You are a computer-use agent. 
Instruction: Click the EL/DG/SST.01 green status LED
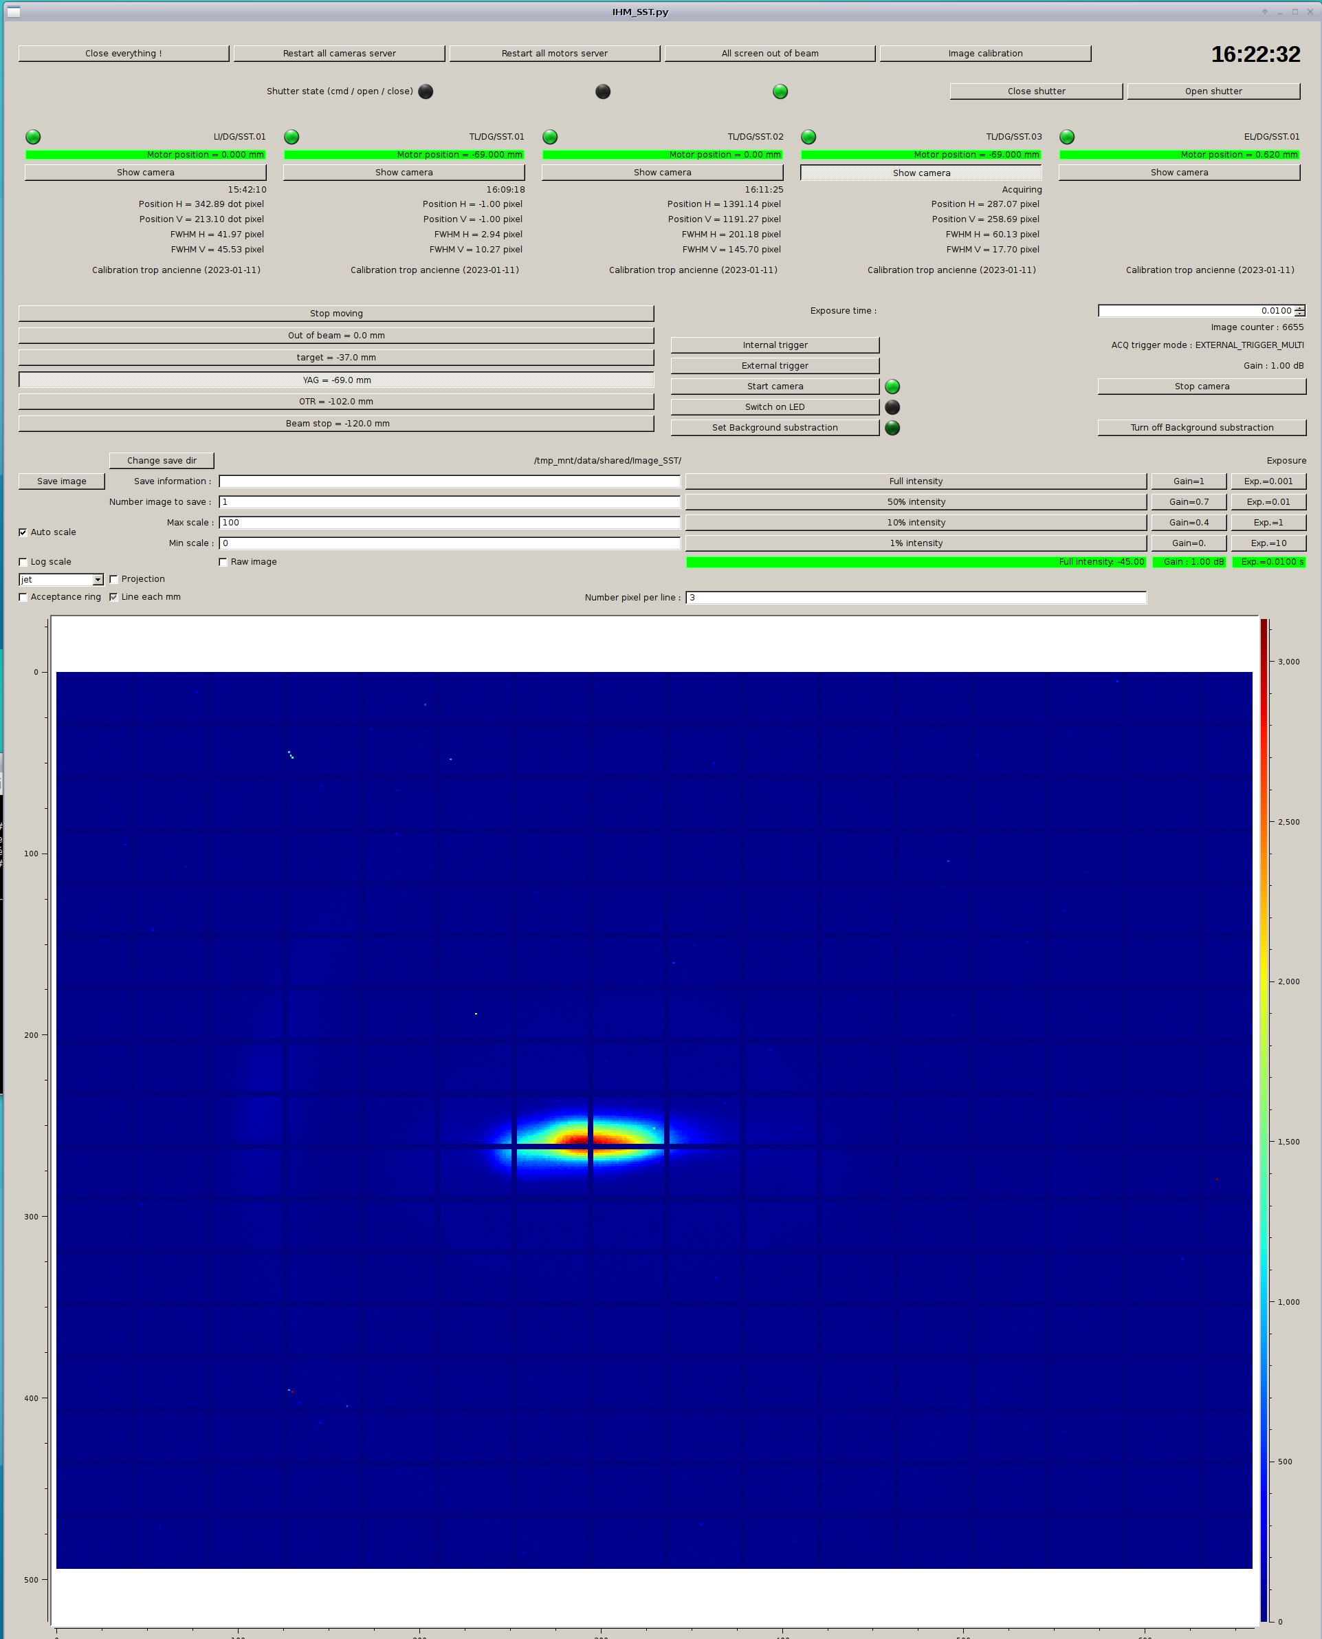(1067, 137)
